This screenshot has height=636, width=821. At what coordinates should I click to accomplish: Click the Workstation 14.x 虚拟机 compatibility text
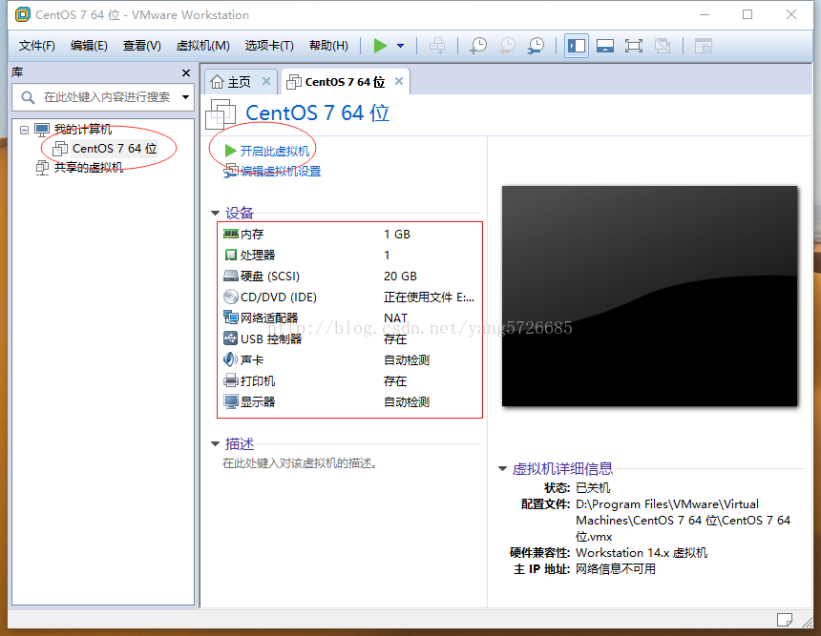642,553
